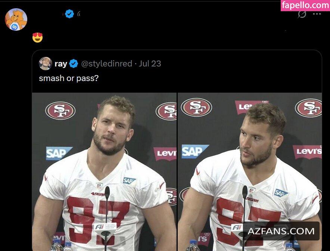Open the quoted "smash or pass?" text
Viewport: 330px width, 251px height.
69,78
